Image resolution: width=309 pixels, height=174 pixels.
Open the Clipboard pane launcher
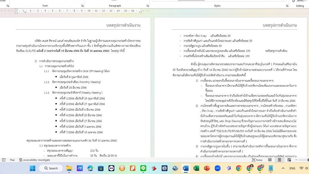[8, 6]
